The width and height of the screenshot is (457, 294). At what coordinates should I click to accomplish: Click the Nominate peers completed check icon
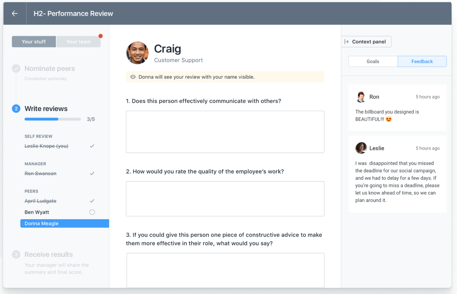point(16,68)
